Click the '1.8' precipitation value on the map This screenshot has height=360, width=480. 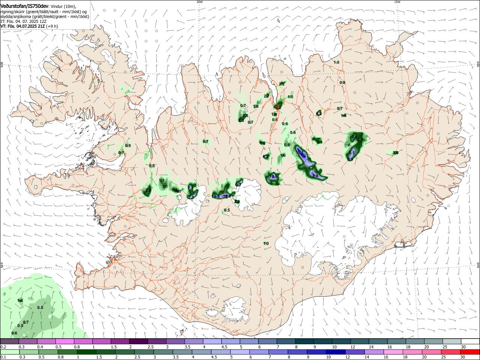tap(343, 115)
